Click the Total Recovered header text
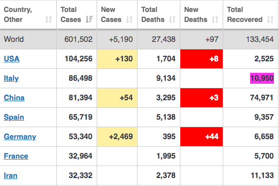The height and width of the screenshot is (186, 279). tap(245, 14)
